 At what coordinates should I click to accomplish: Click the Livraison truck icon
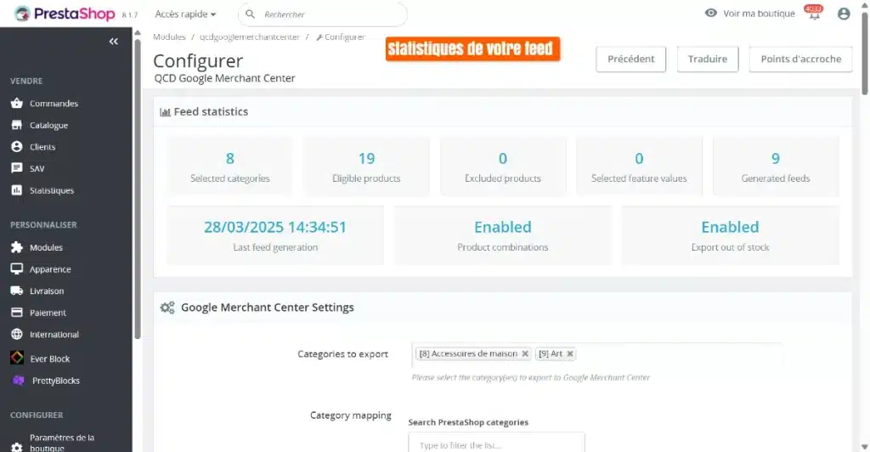click(17, 291)
